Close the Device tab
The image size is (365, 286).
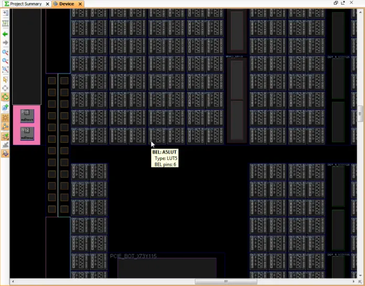click(x=80, y=4)
